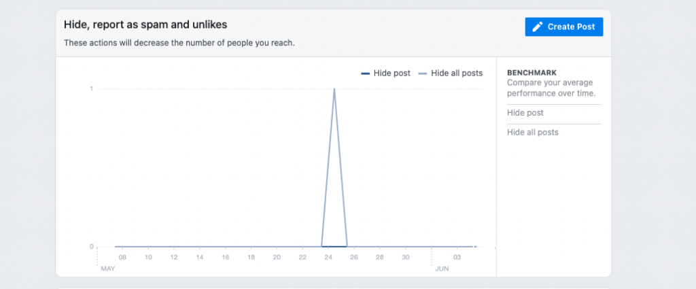Click the dark blue Hide post legend swatch
Viewport: 696px width, 289px height.
(x=365, y=73)
